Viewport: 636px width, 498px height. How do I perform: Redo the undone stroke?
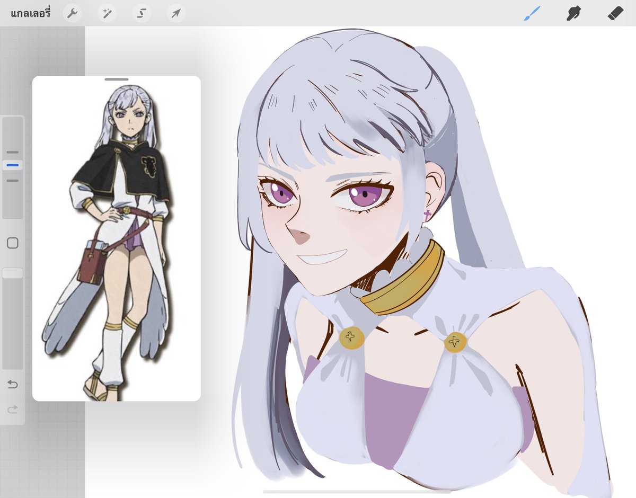pos(13,409)
